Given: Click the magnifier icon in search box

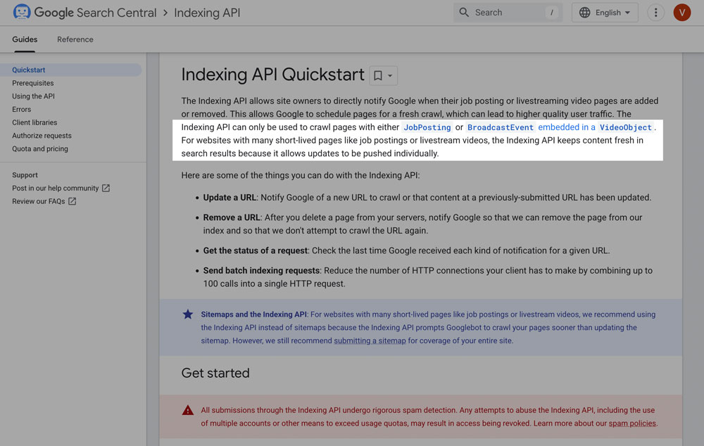Looking at the screenshot, I should point(464,13).
